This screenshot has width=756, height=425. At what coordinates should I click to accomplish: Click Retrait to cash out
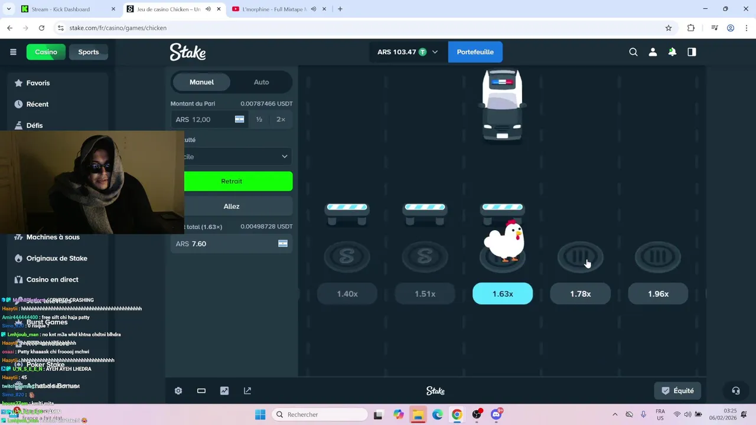point(232,181)
